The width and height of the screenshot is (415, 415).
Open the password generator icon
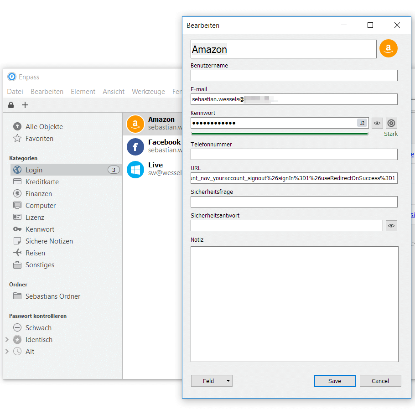(391, 123)
